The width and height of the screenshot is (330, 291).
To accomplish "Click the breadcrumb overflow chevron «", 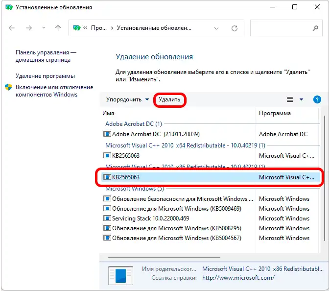I will (x=85, y=28).
